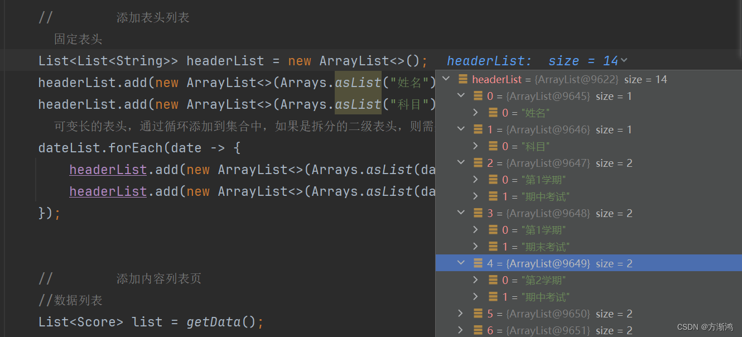Click the comment 添加表头列表

153,17
